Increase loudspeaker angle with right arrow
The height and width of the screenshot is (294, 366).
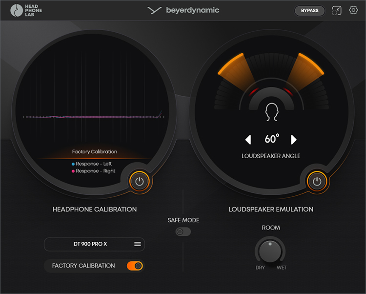pyautogui.click(x=294, y=140)
